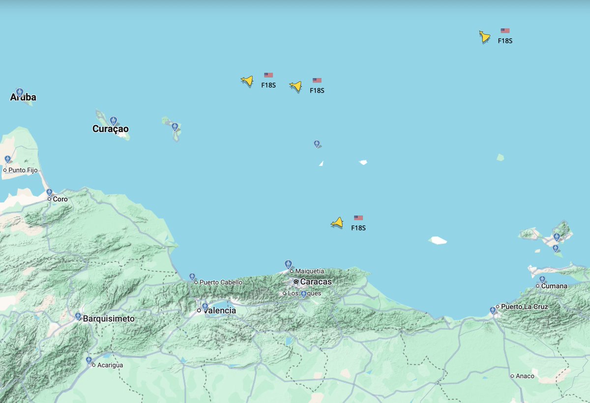Open the airport marker beside Los Teques
Image resolution: width=590 pixels, height=403 pixels.
point(303,294)
